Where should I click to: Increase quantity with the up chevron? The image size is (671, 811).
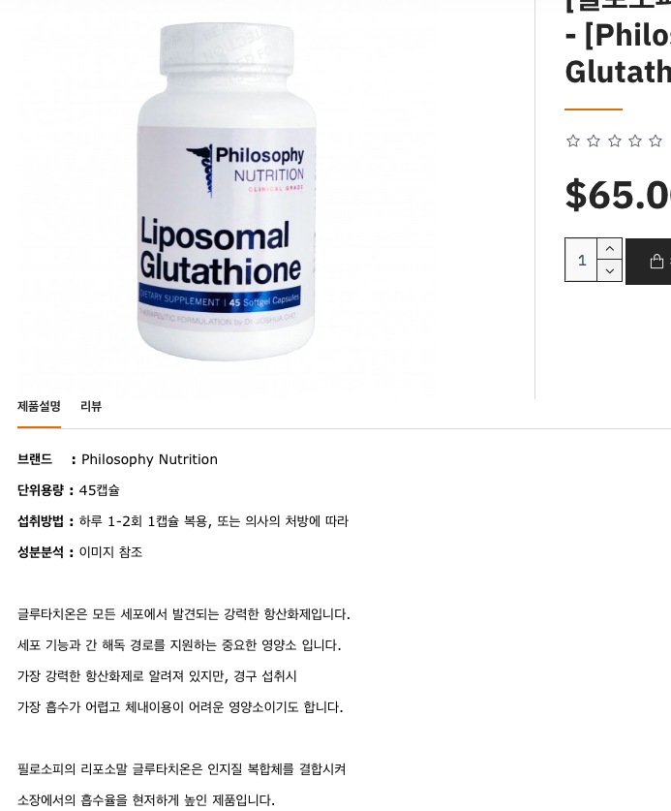pyautogui.click(x=609, y=249)
